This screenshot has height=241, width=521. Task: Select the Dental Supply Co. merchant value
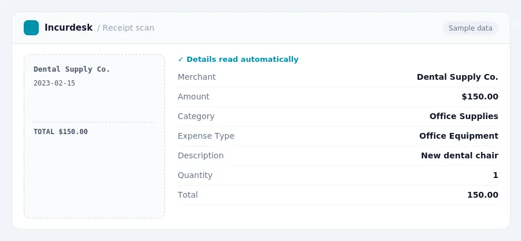(x=457, y=77)
